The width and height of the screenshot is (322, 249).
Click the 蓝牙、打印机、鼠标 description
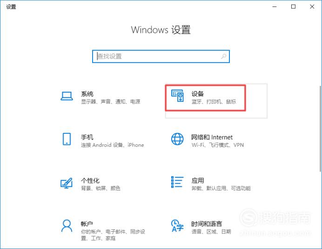pos(214,102)
